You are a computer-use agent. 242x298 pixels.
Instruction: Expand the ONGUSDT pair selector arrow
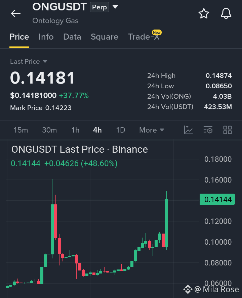tap(115, 7)
